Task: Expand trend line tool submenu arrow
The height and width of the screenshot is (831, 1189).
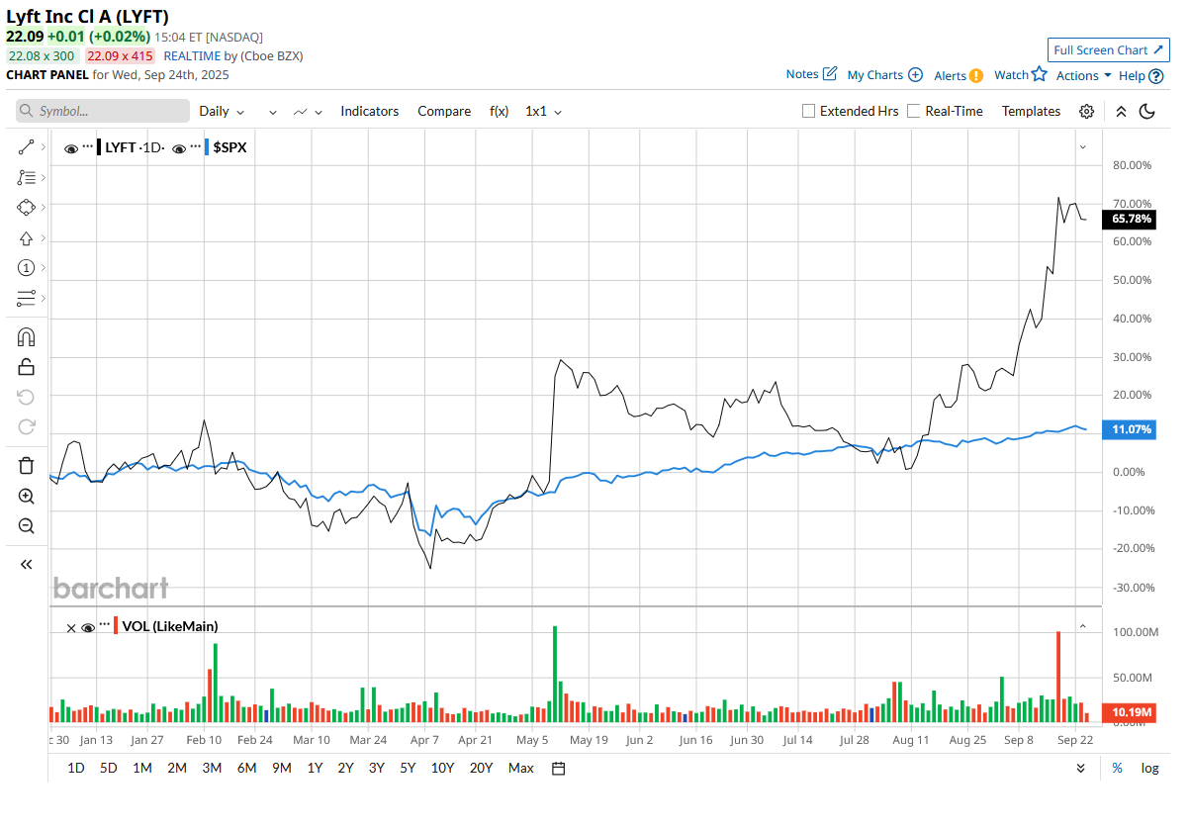Action: pyautogui.click(x=43, y=147)
